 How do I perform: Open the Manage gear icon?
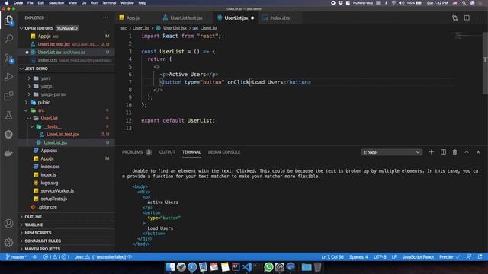[x=8, y=242]
